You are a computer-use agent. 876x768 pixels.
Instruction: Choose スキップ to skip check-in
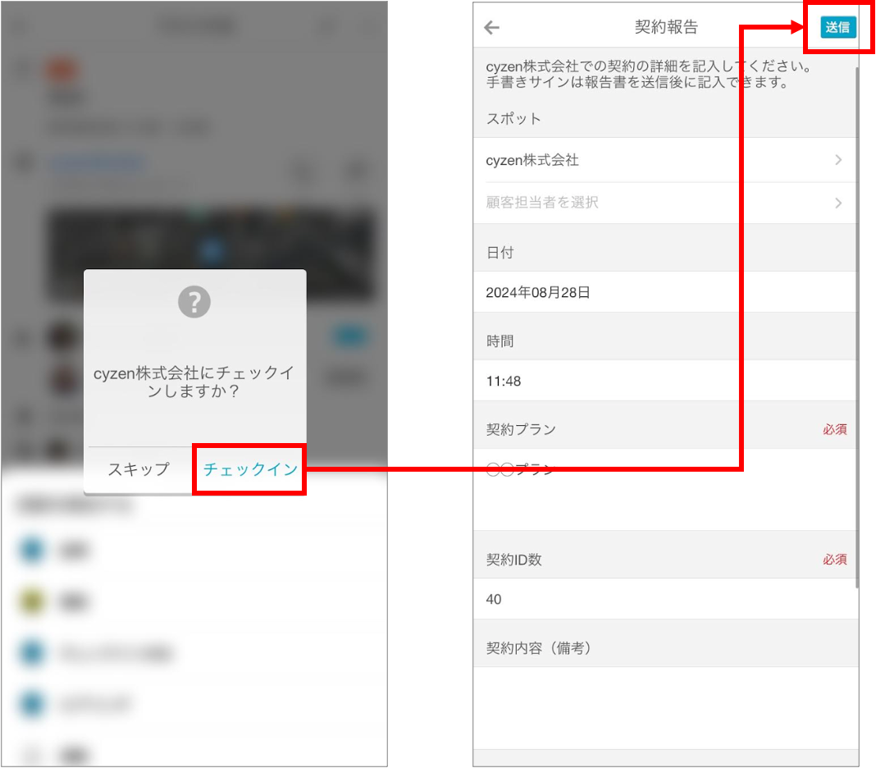pyautogui.click(x=139, y=469)
